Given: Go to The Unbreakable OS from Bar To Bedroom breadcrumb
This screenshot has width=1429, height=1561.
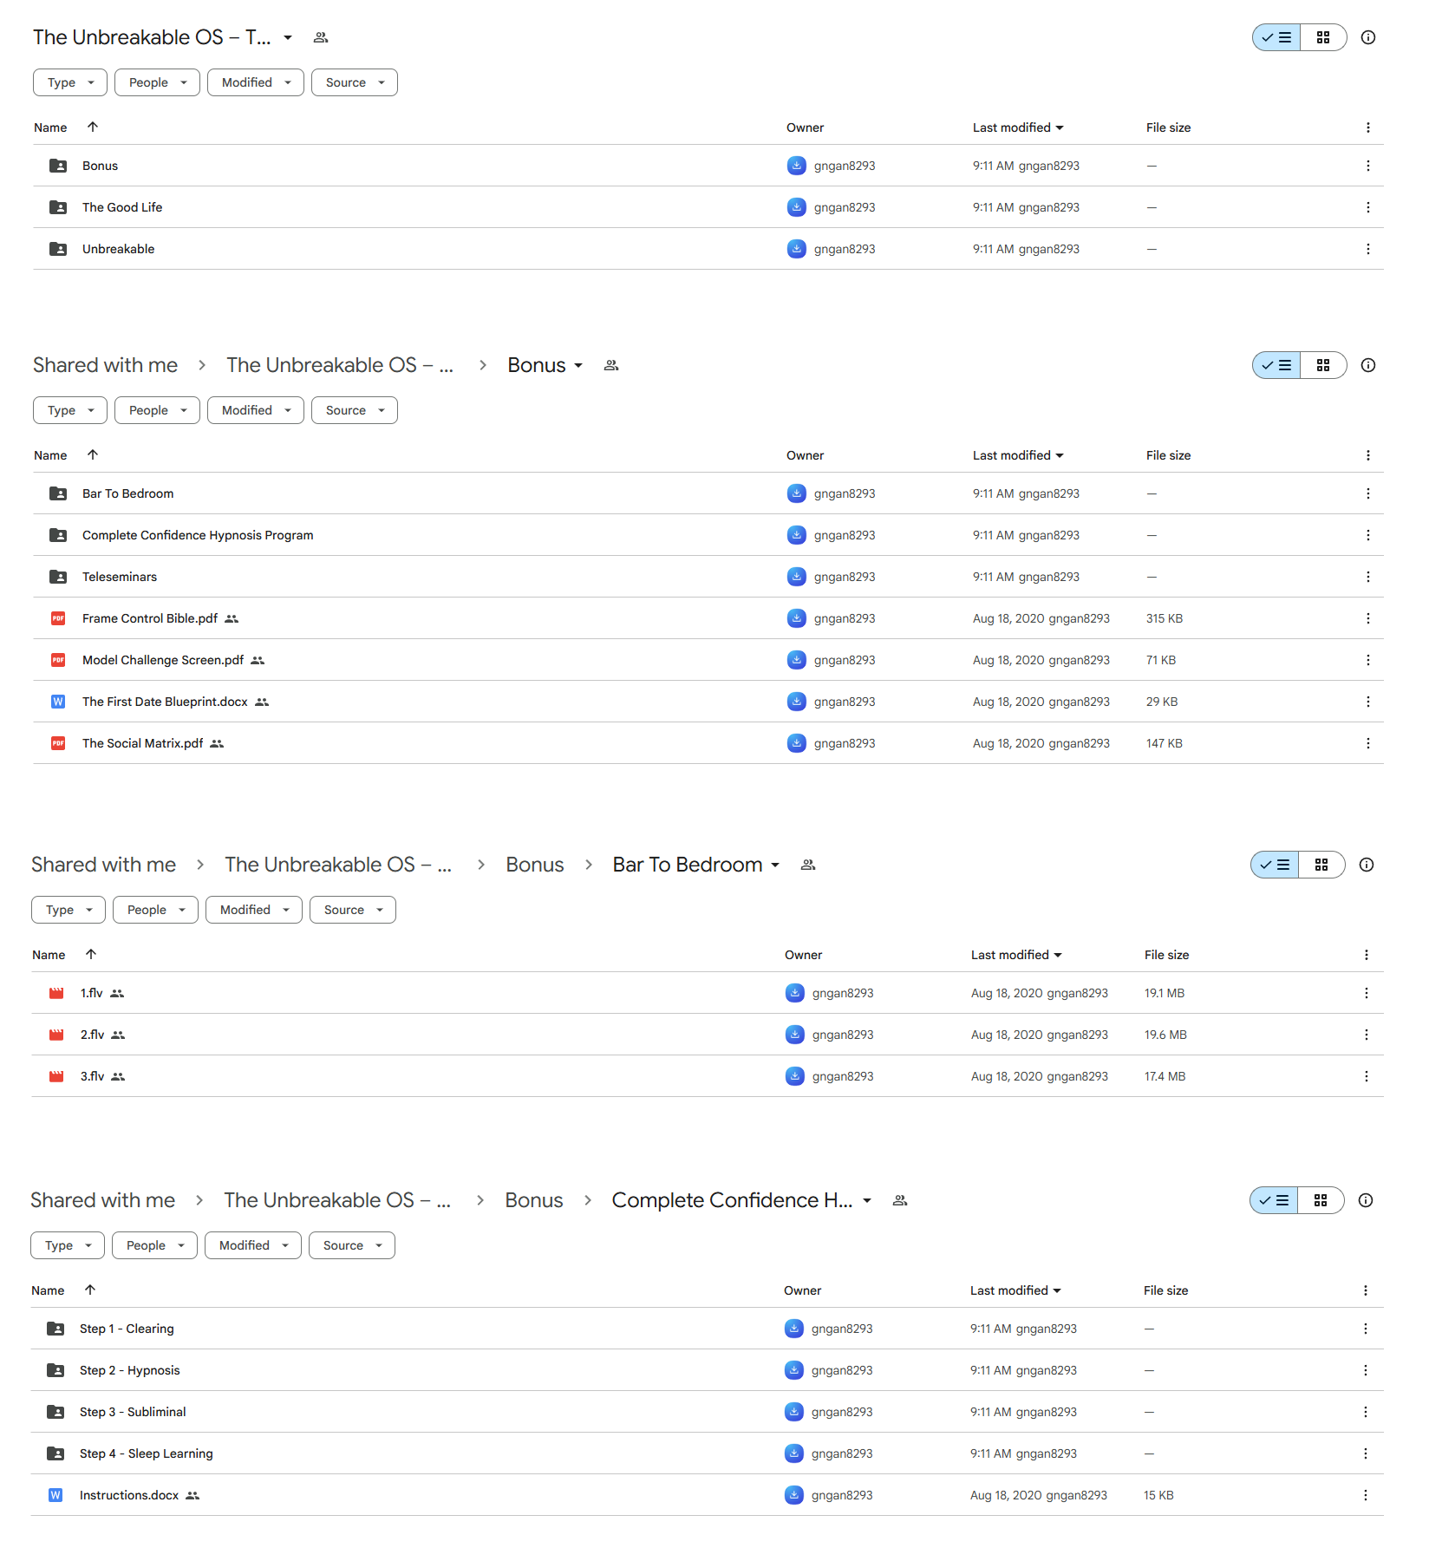Looking at the screenshot, I should click(x=338, y=865).
